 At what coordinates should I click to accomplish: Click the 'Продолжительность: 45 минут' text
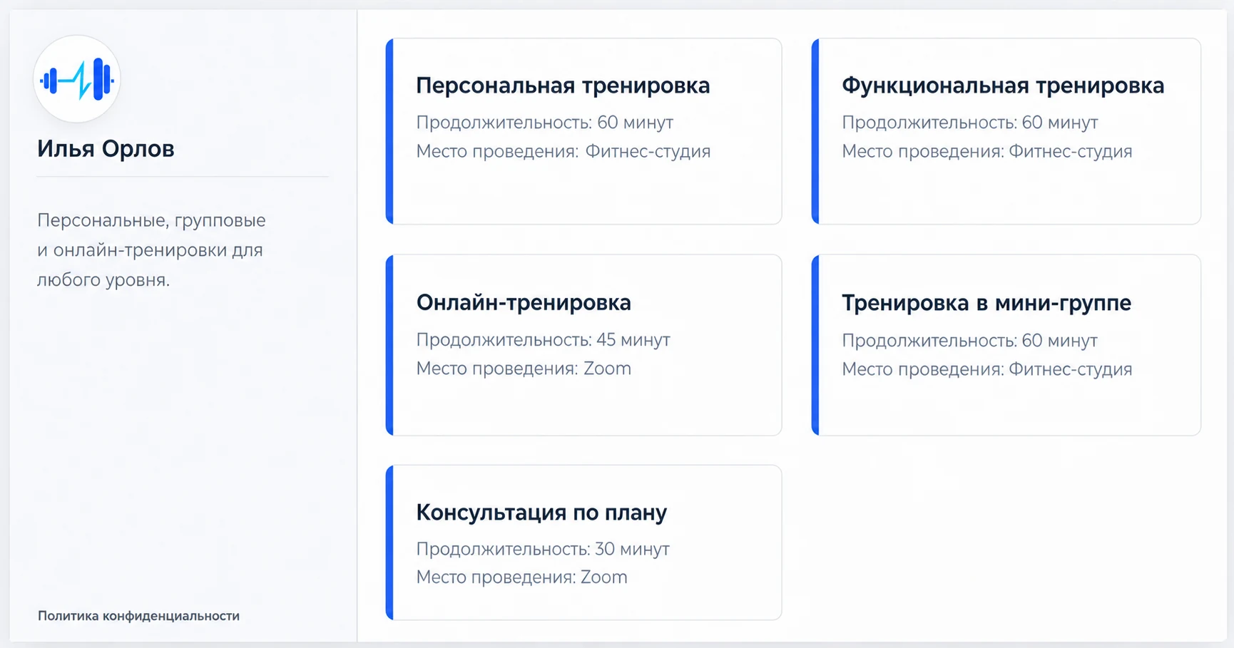[543, 339]
